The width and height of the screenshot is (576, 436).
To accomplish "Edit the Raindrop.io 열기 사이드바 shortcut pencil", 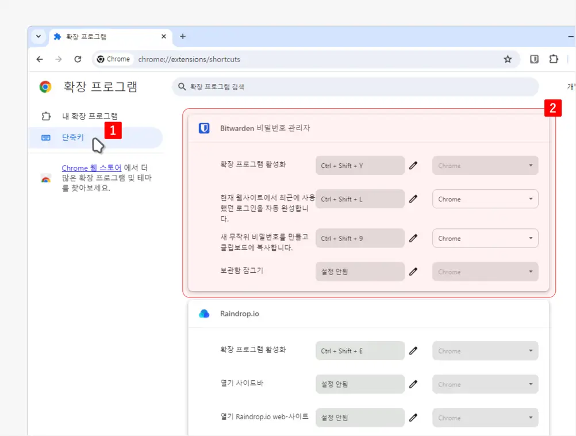I will 413,385.
